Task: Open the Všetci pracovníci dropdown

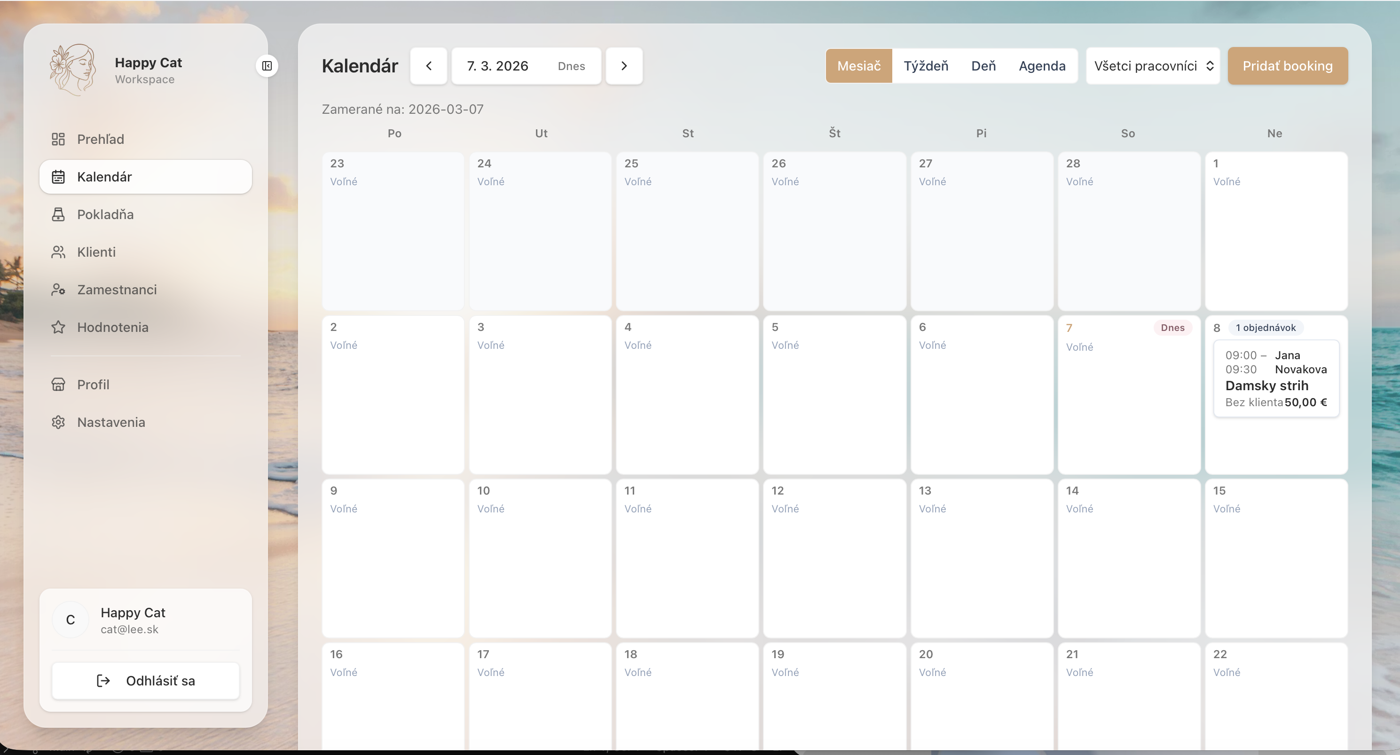Action: point(1153,66)
